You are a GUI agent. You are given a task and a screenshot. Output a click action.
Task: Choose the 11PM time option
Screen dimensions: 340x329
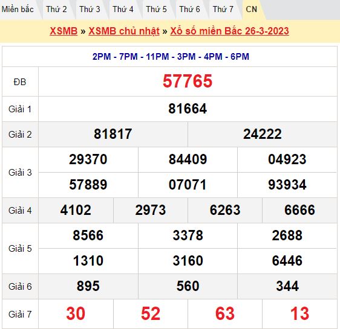coord(157,57)
